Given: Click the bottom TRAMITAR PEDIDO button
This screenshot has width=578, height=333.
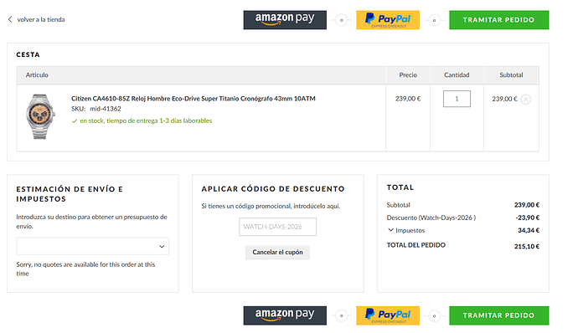Looking at the screenshot, I should [498, 315].
